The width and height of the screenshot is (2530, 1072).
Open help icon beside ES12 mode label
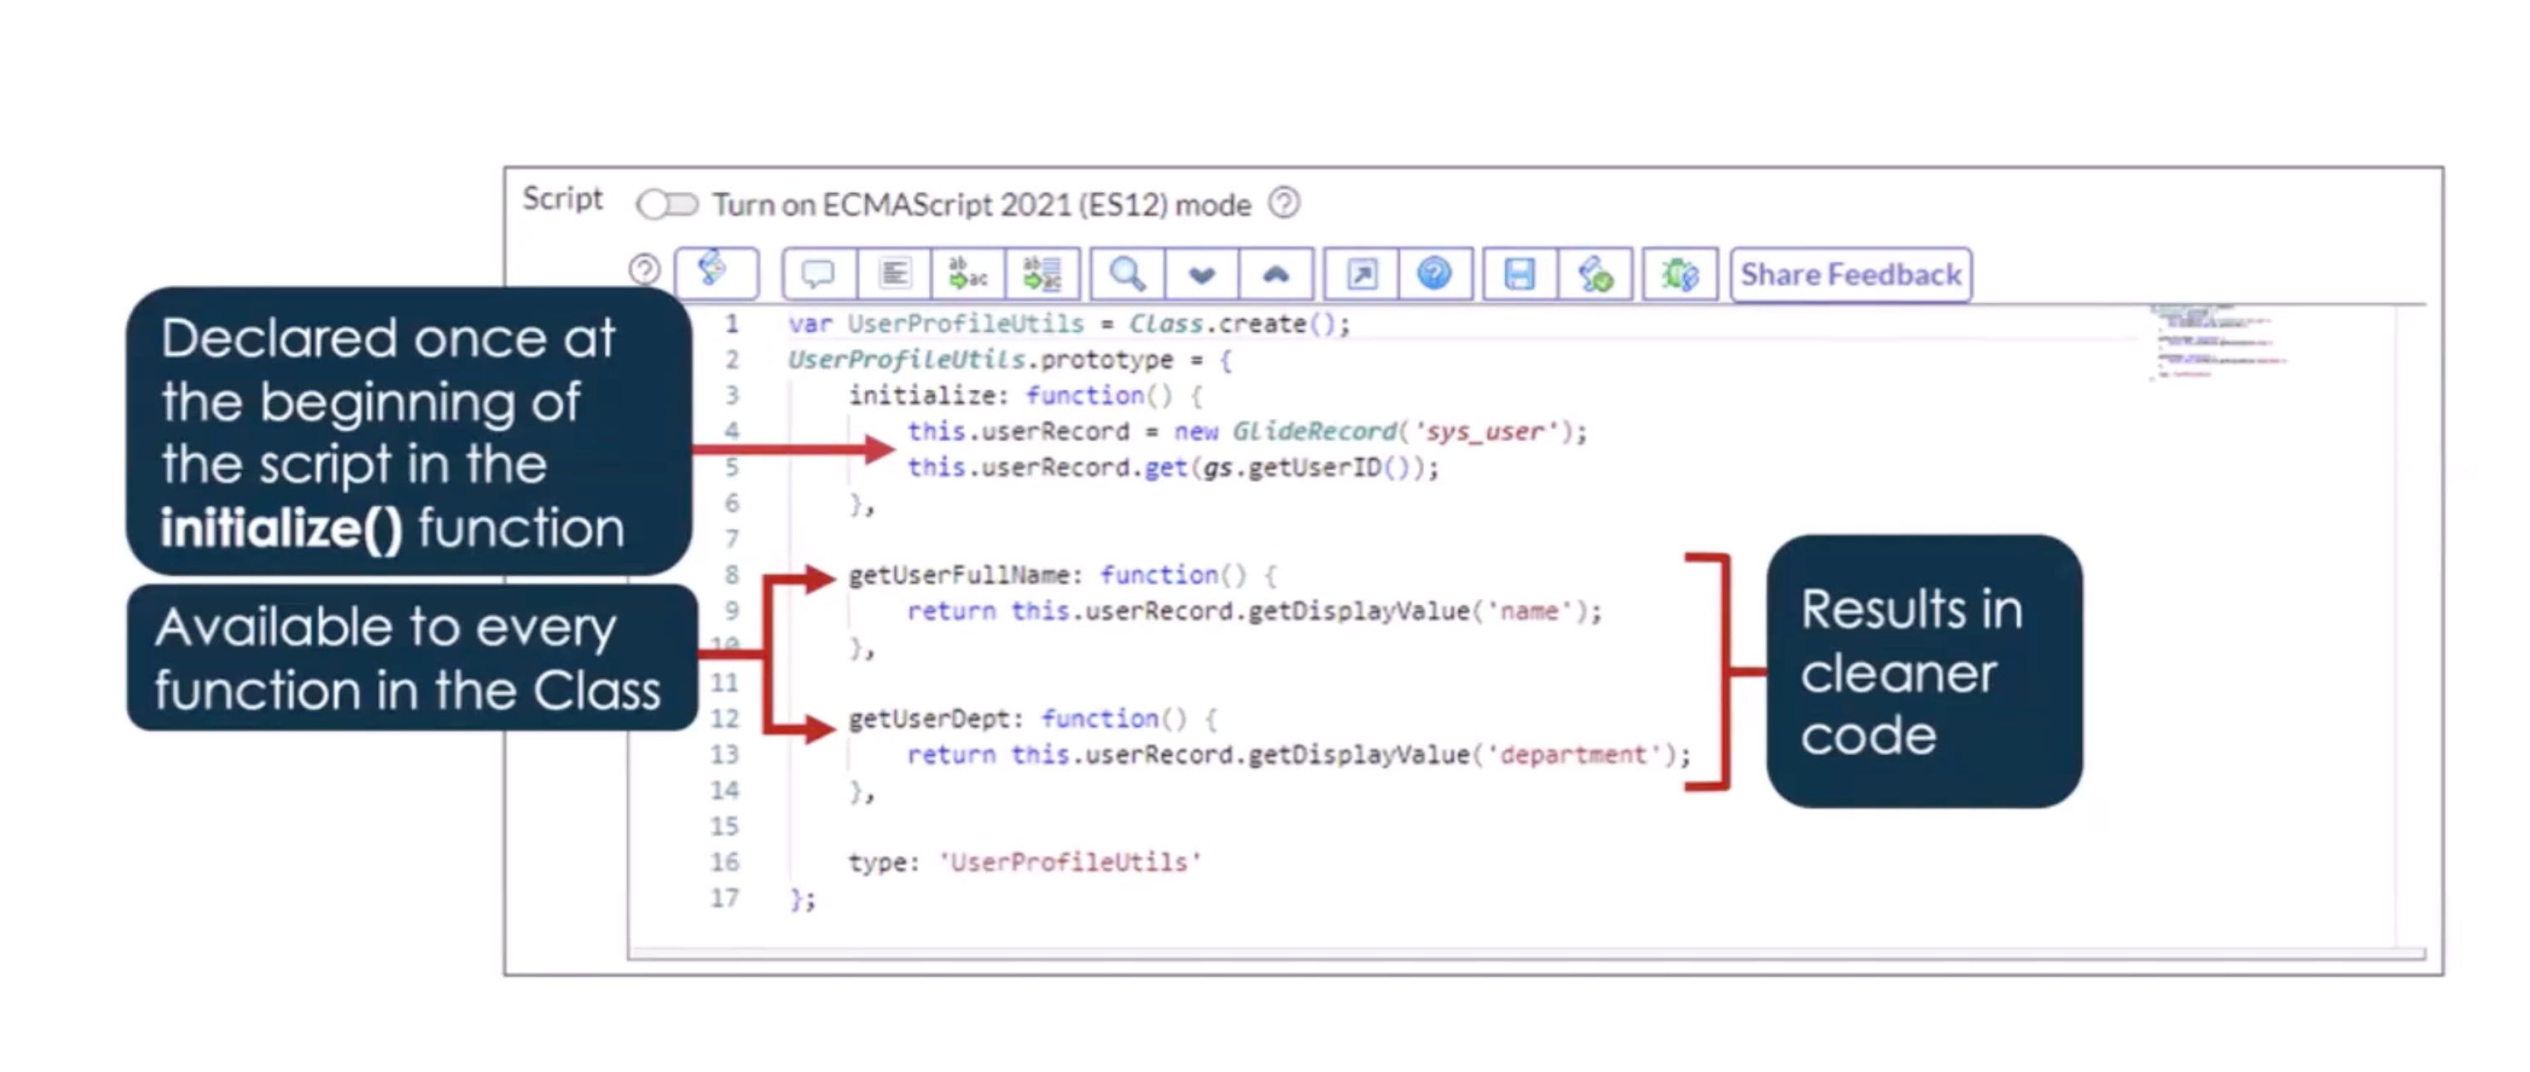[x=1283, y=204]
